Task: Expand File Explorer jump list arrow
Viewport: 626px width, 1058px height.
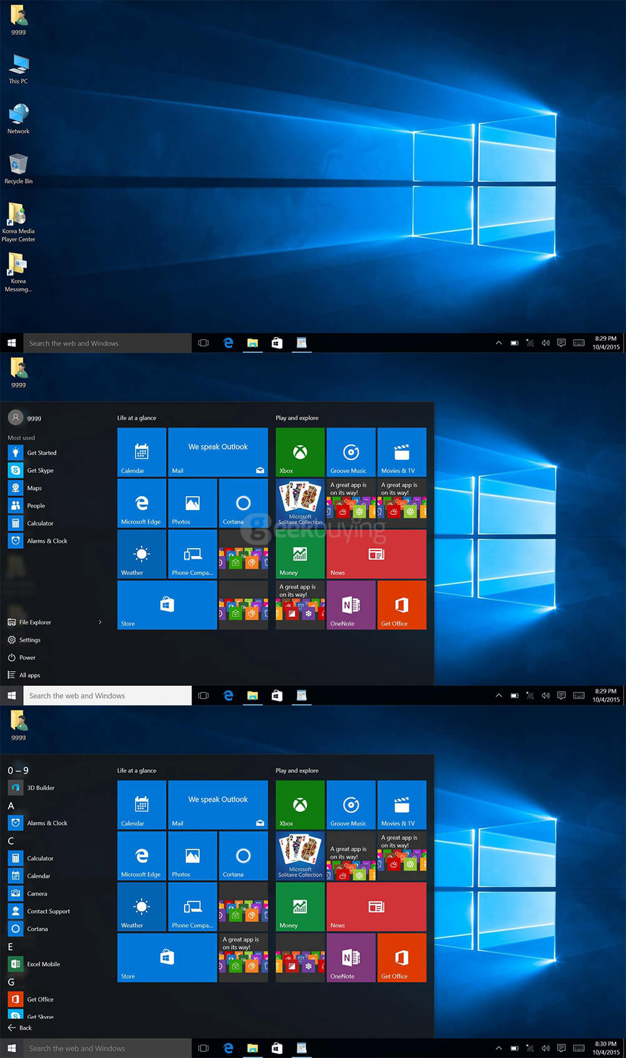Action: pos(100,622)
